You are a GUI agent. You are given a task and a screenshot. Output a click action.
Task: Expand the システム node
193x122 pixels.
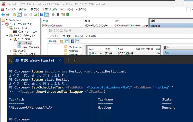[11, 51]
